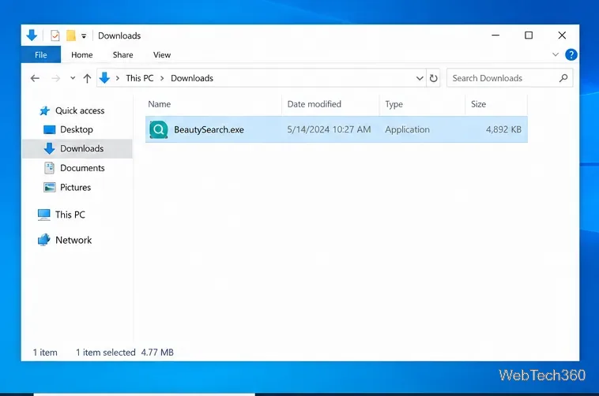Screen dimensions: 599x396
Task: Open Help with the question mark icon
Action: [571, 54]
